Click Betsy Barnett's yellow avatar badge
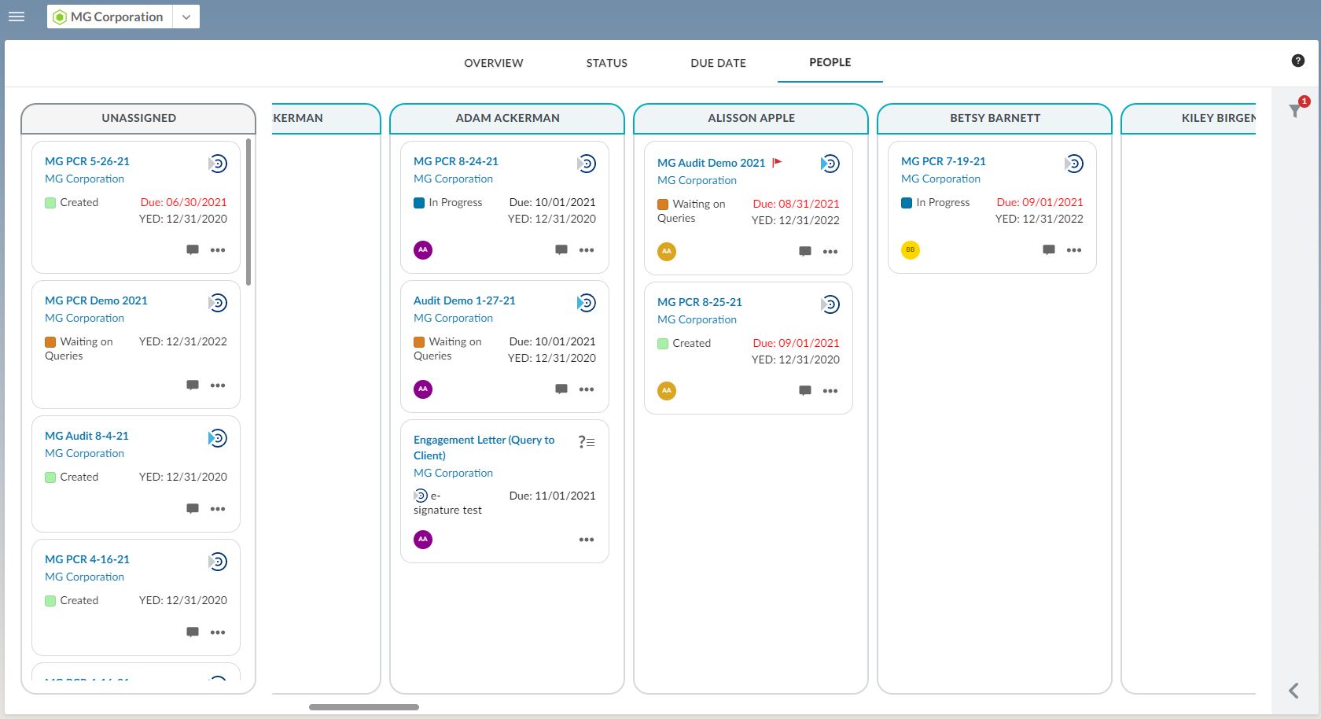Screen dimensions: 1321x719 [x=910, y=250]
